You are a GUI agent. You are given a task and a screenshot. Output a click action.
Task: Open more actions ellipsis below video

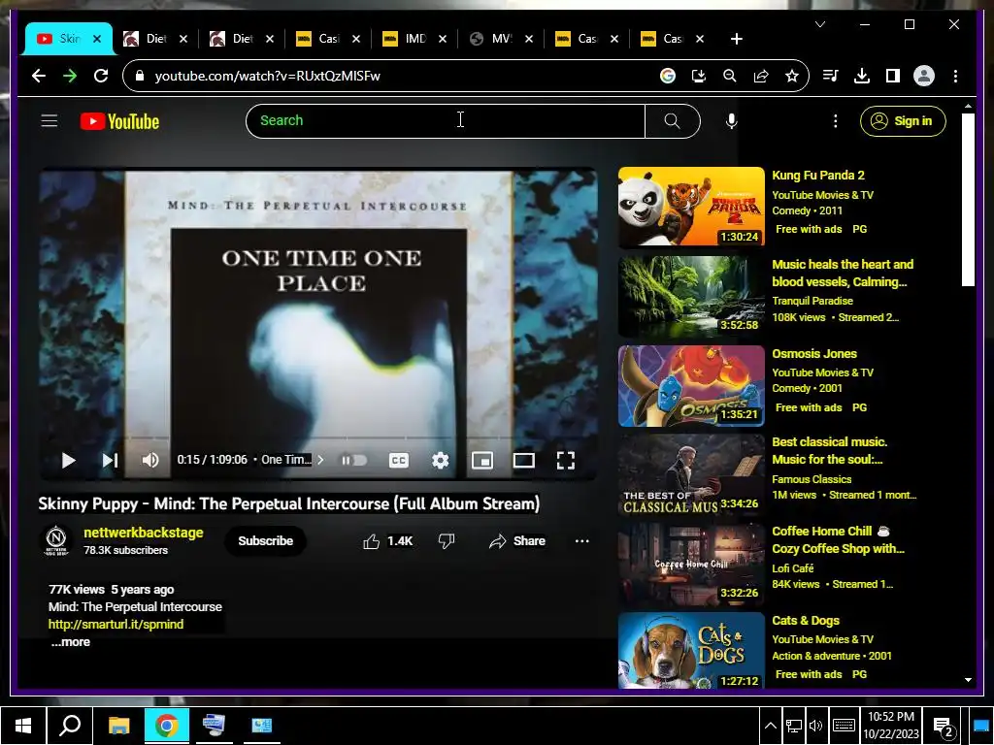click(582, 541)
